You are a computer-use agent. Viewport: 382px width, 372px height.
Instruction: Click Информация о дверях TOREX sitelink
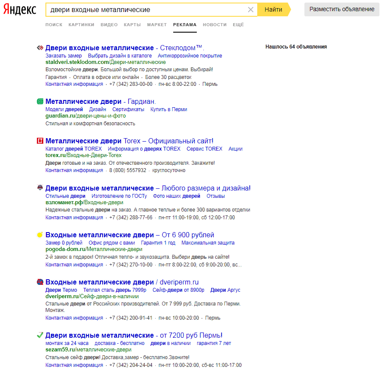tap(144, 149)
